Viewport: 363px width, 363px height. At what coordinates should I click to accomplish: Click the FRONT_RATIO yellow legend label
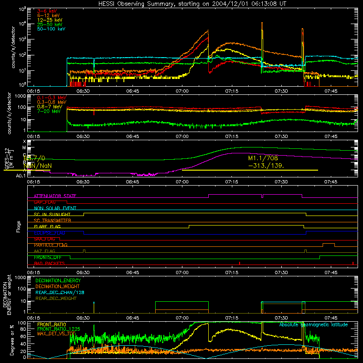(x=52, y=324)
